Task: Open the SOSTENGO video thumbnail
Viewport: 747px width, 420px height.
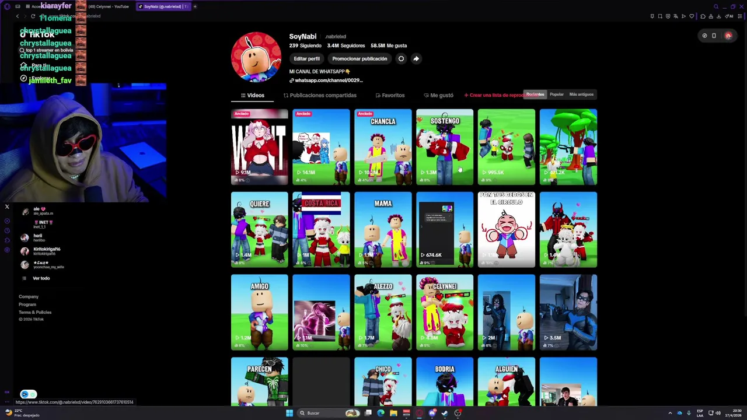Action: (x=445, y=147)
